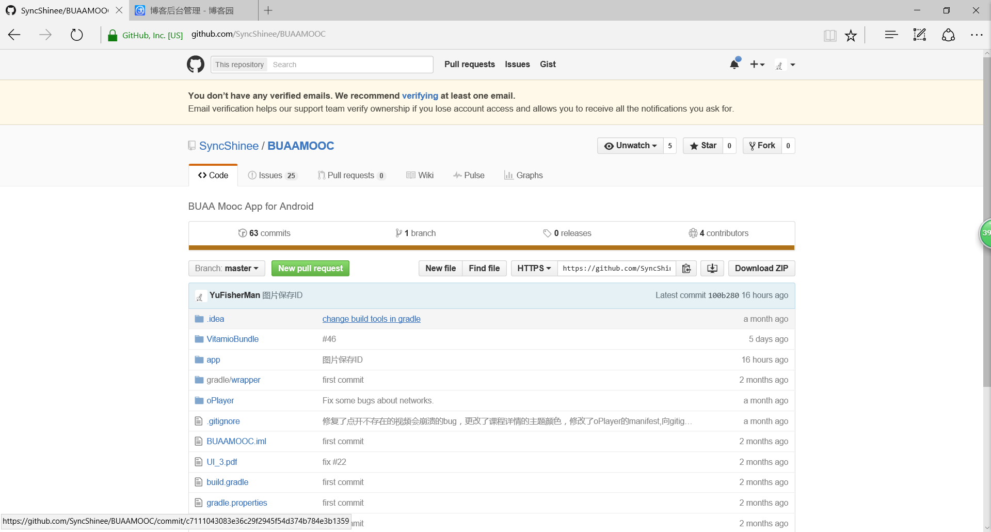Open the Issues tab with 25
This screenshot has width=991, height=532.
[x=272, y=176]
